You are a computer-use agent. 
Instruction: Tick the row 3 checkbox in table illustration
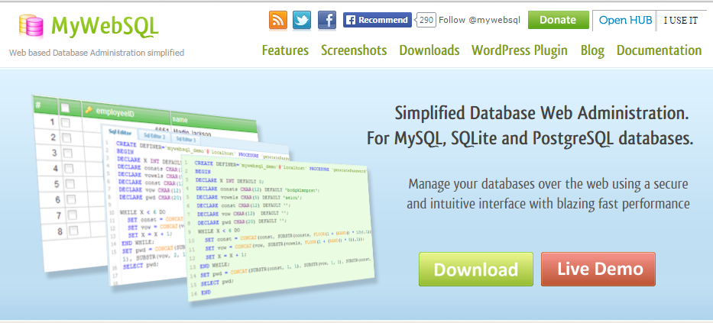click(67, 153)
